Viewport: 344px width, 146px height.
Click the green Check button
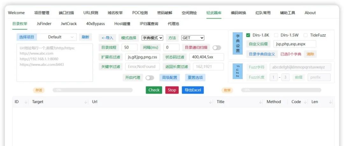(154, 90)
